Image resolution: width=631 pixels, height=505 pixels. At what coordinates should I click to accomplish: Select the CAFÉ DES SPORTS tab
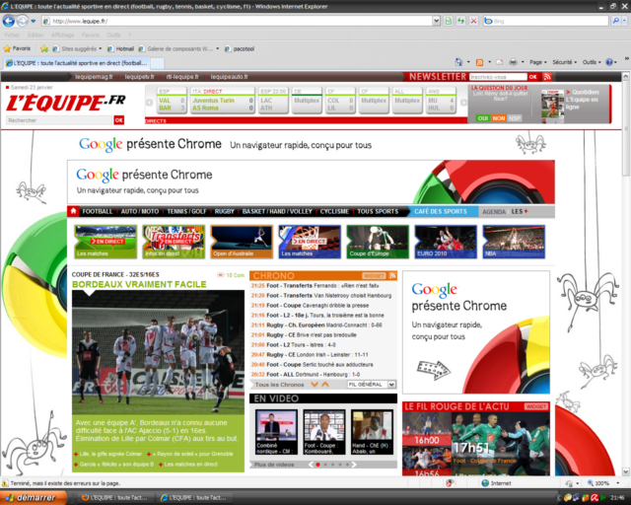[x=441, y=211]
